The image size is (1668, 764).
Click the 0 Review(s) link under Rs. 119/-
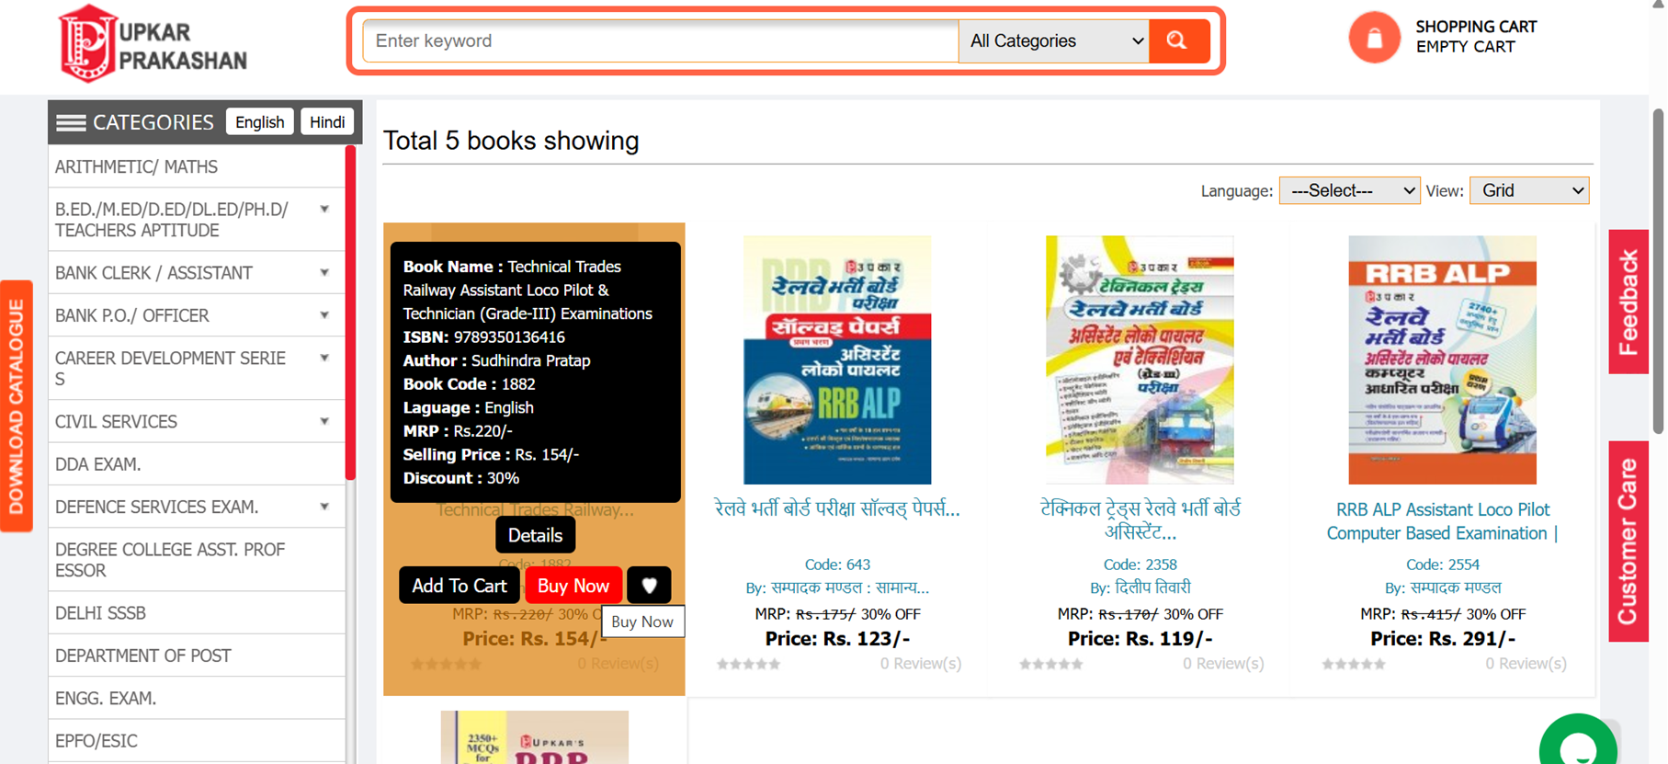pos(1223,664)
